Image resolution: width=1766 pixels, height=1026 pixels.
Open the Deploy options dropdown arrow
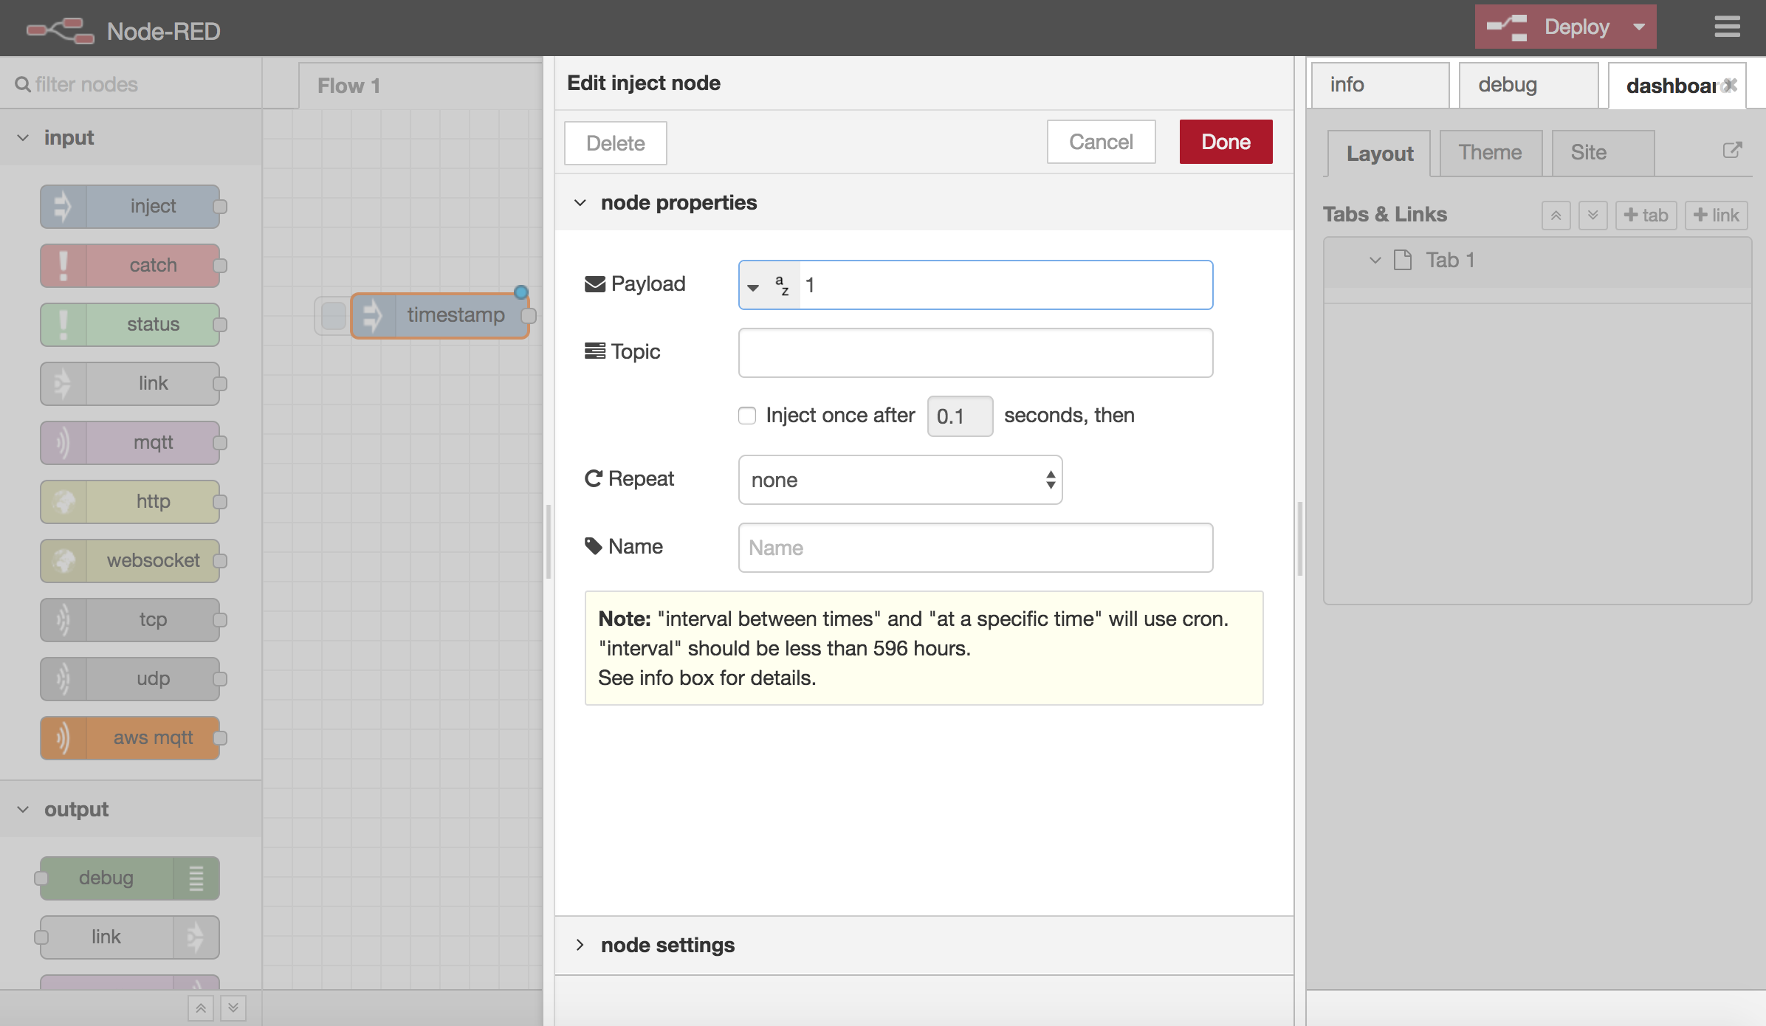[x=1639, y=27]
